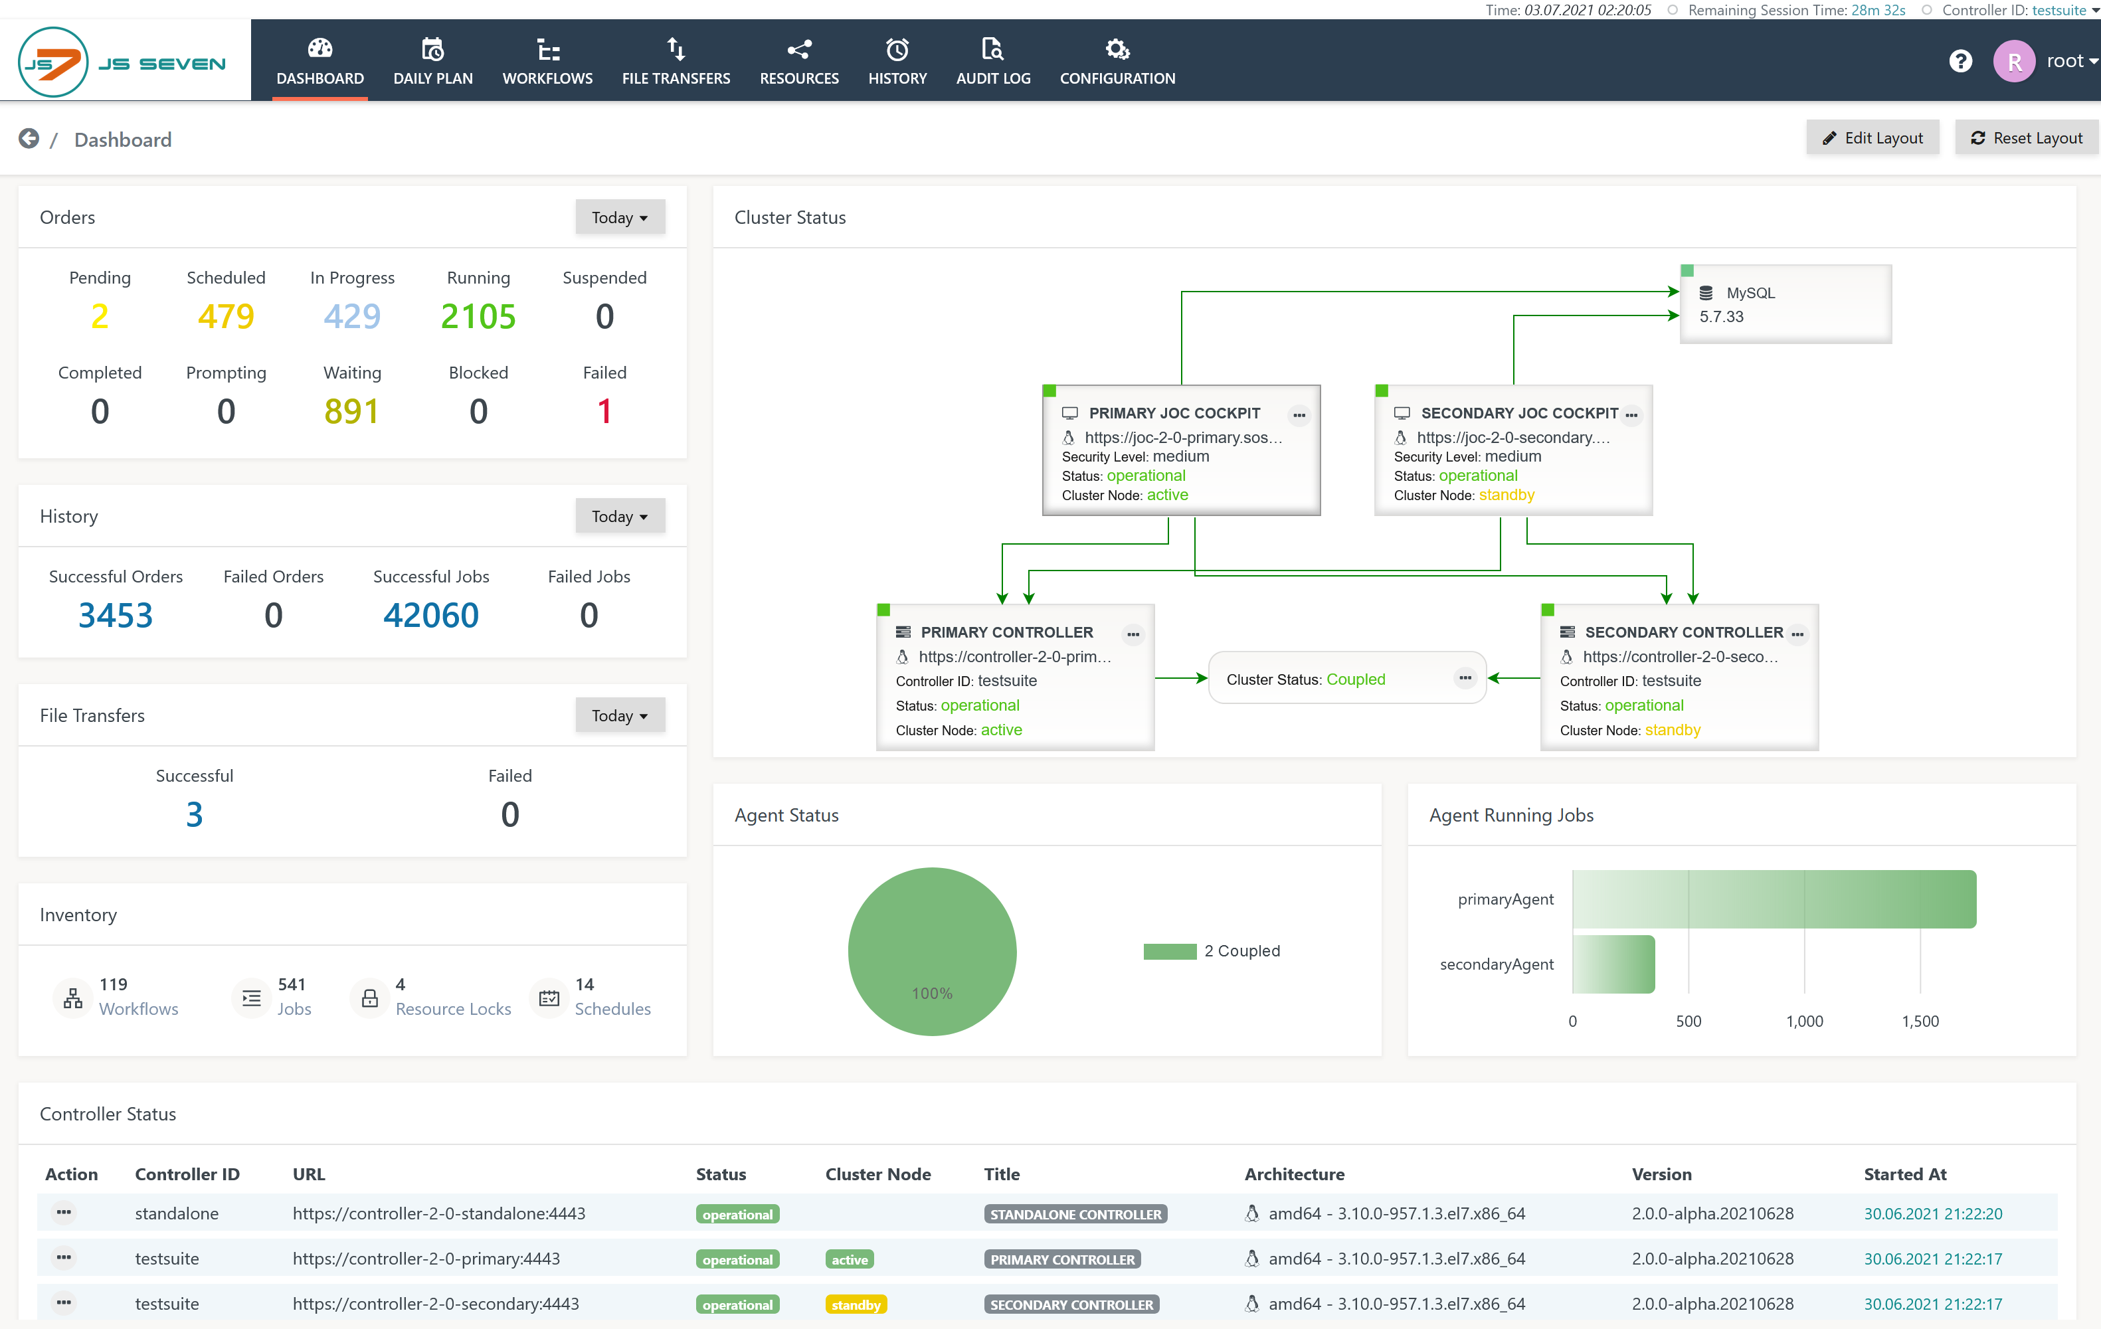This screenshot has height=1329, width=2101.
Task: Click started time 30.06.2021 21:22:20
Action: [1932, 1213]
